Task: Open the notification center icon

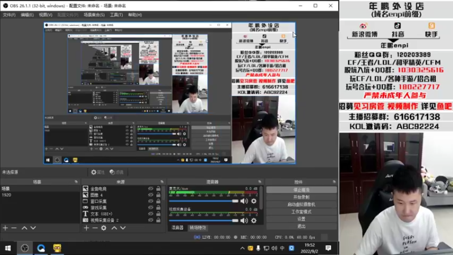Action: click(x=328, y=248)
